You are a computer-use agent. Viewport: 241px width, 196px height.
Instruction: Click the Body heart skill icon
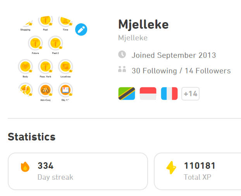coord(25,66)
